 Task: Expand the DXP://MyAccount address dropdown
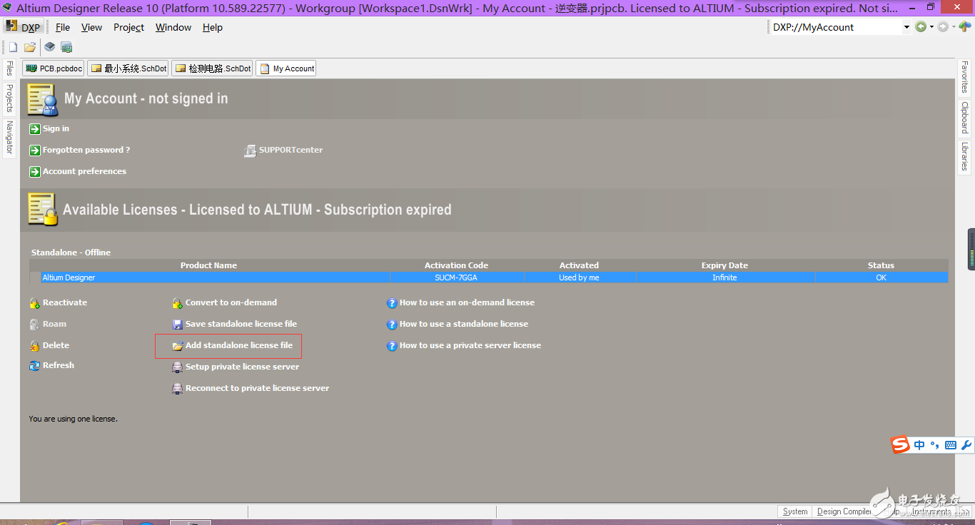[x=906, y=27]
